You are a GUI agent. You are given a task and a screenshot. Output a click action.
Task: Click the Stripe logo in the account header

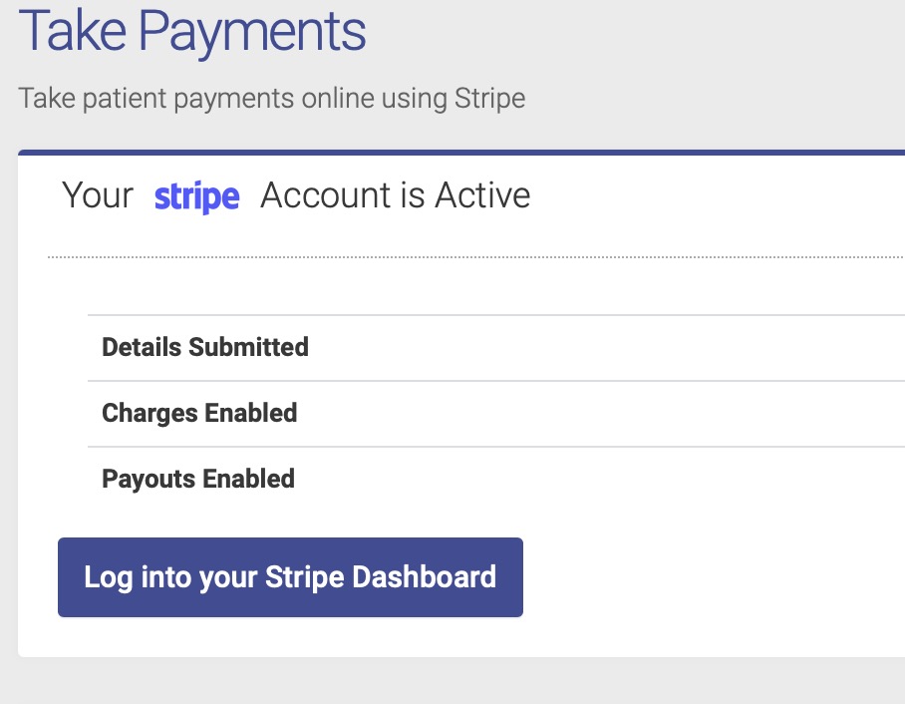click(x=196, y=196)
